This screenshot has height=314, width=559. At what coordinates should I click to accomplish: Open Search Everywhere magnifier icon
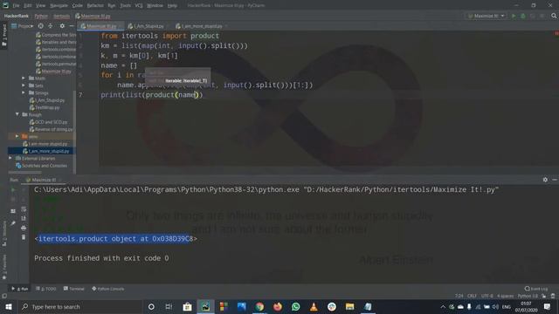pyautogui.click(x=554, y=16)
